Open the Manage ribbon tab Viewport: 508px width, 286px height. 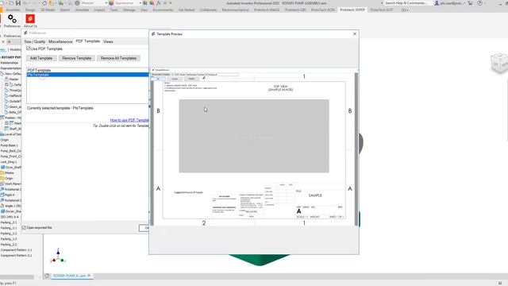129,10
